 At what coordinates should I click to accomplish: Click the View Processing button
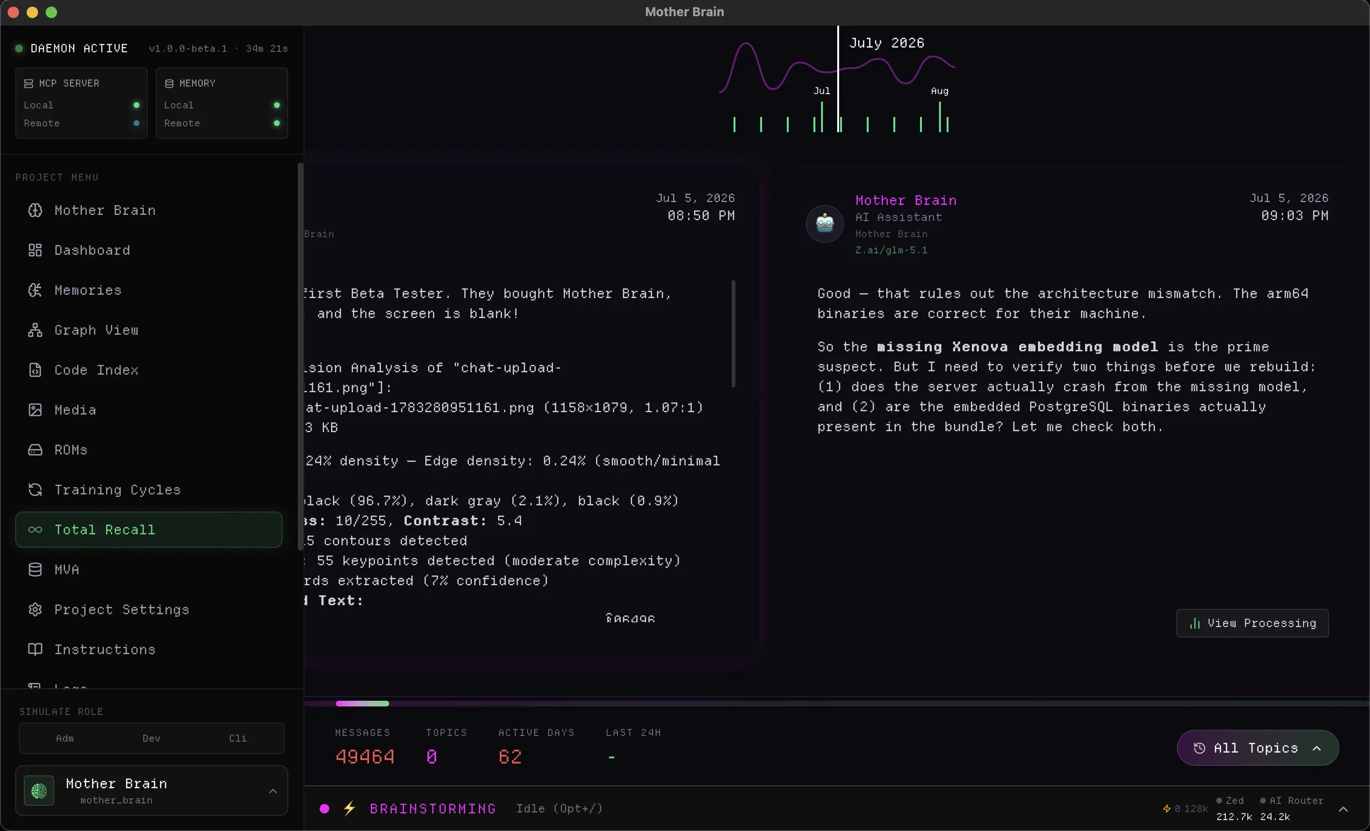1253,623
